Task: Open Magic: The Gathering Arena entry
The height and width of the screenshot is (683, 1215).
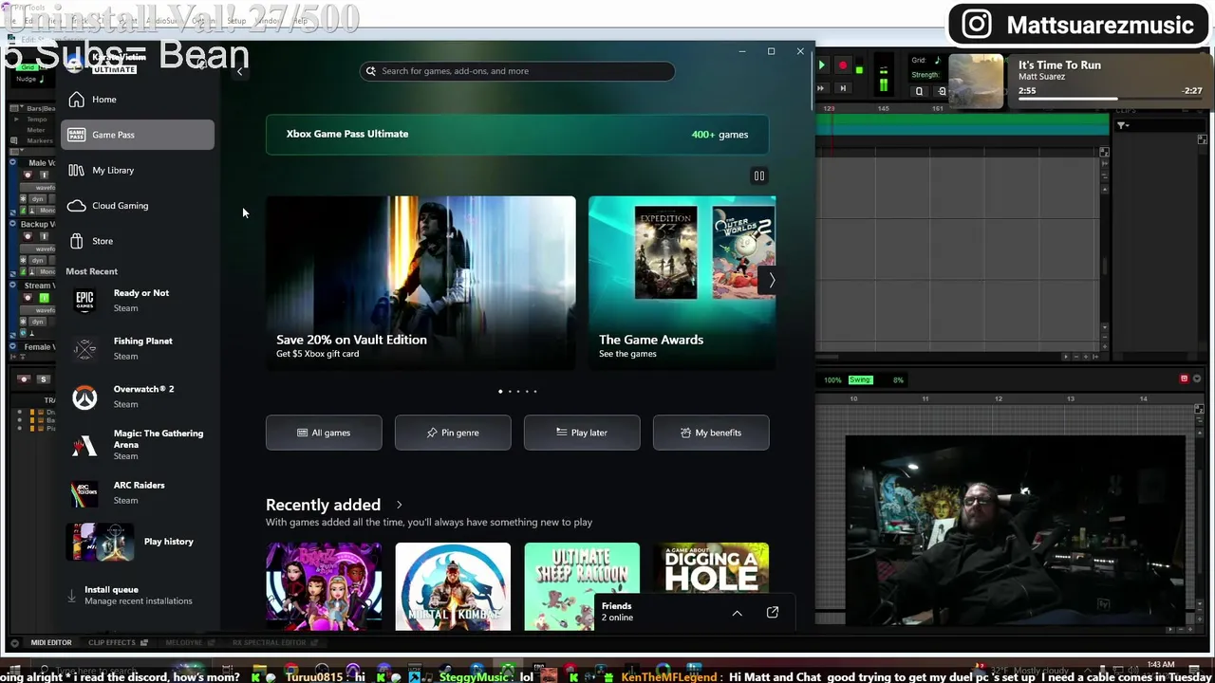Action: tap(138, 444)
